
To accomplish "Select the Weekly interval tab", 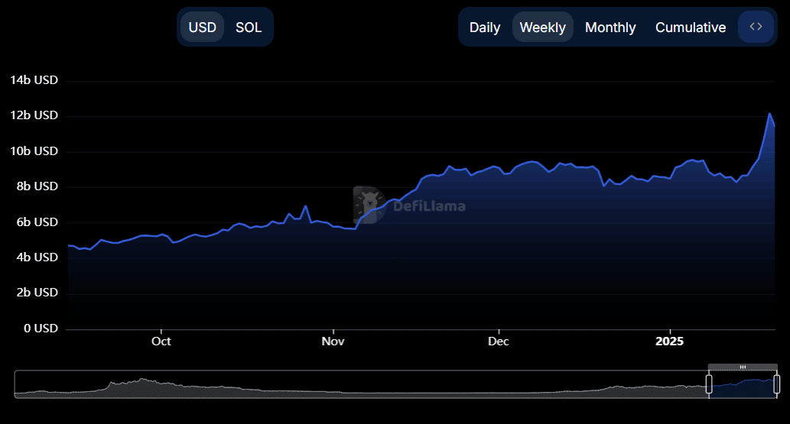I will [543, 28].
